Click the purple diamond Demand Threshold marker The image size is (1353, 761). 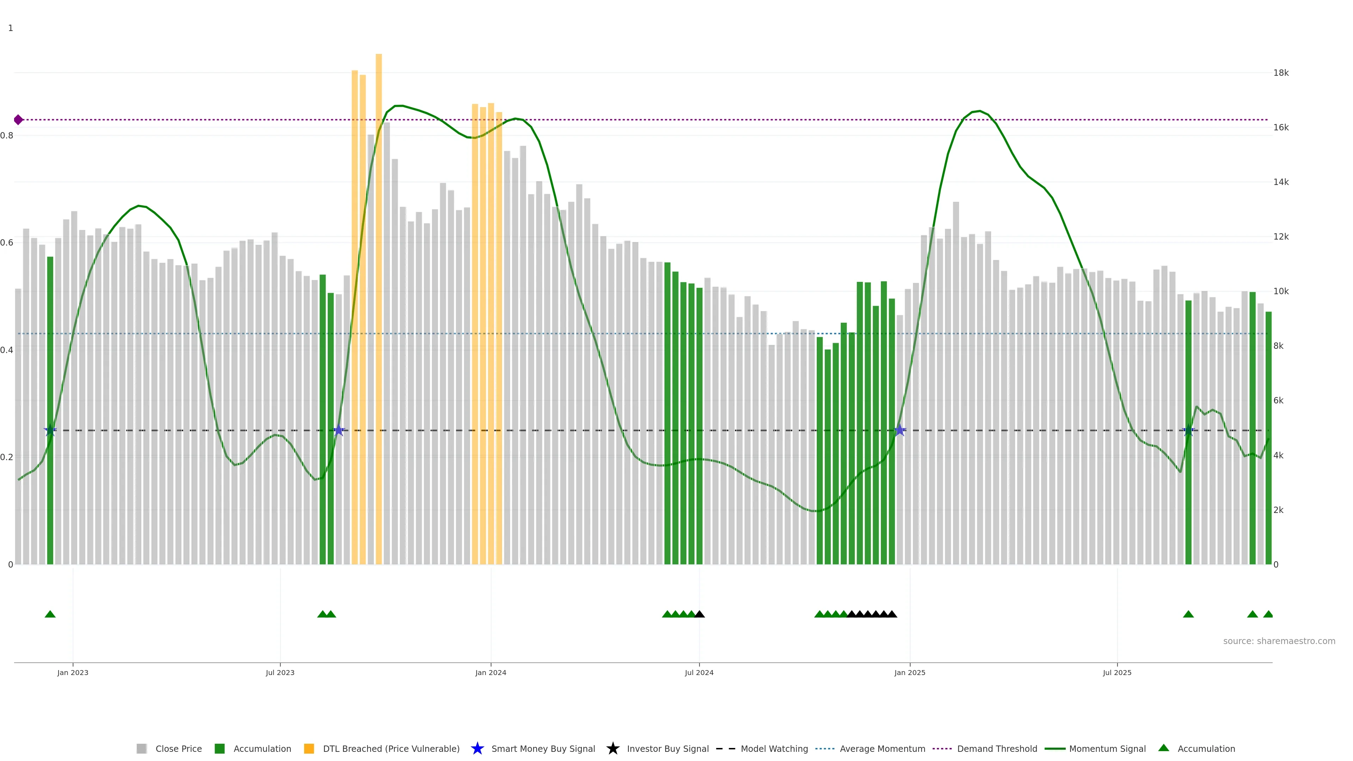click(x=18, y=120)
